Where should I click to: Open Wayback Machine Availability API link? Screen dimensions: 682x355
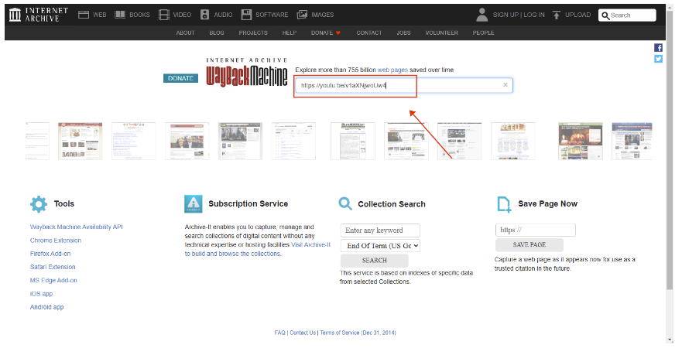pyautogui.click(x=76, y=227)
